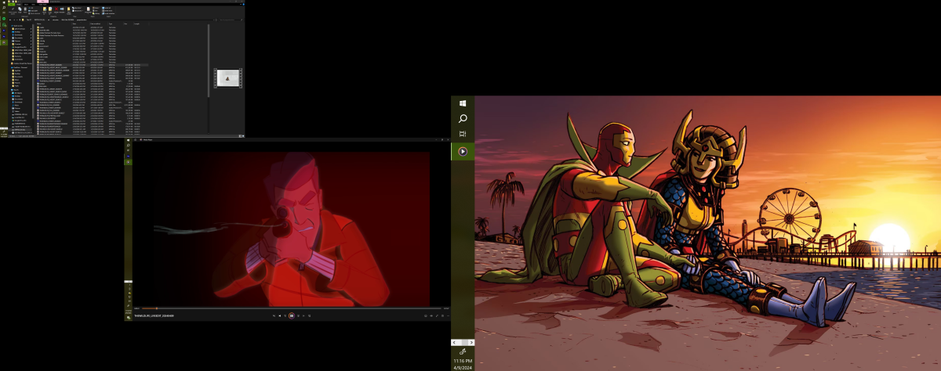Image resolution: width=941 pixels, height=371 pixels.
Task: Select the Media Player icon on the wallpaper monitor taskbar
Action: pos(463,151)
